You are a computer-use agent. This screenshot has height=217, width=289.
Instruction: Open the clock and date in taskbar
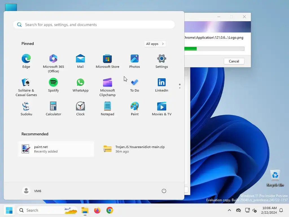pyautogui.click(x=269, y=210)
